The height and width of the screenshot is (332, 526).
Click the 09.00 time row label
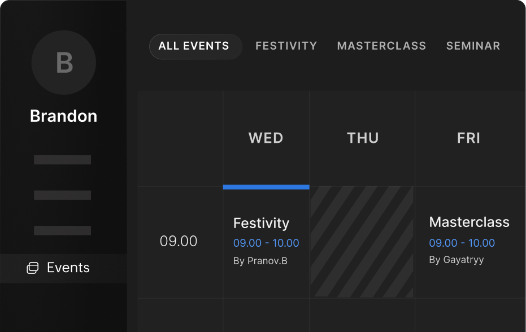pos(179,242)
